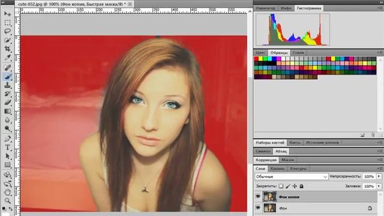
Task: Click the lock icon on Фон layer
Action: coord(370,208)
